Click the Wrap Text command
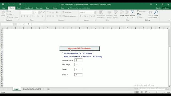171x96 pixels. click(67, 13)
